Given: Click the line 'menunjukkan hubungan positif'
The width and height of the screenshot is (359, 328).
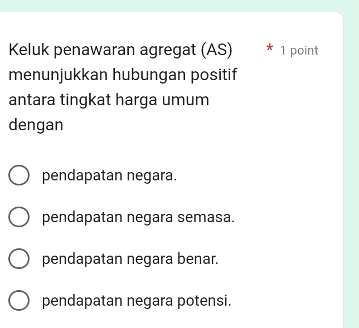Looking at the screenshot, I should [123, 75].
